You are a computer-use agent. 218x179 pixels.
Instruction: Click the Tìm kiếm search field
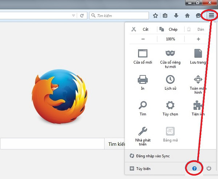(120, 16)
